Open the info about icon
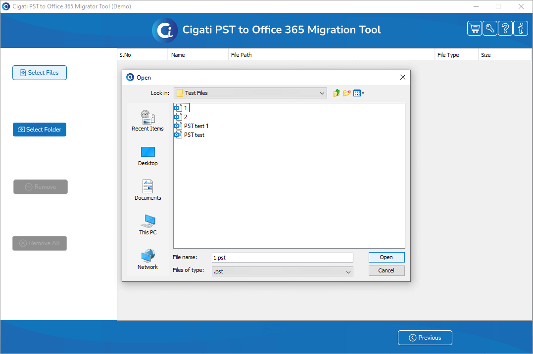Viewport: 533px width, 354px height. coord(521,28)
